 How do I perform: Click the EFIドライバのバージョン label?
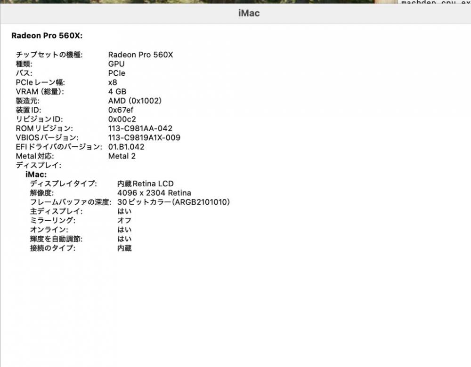click(59, 147)
